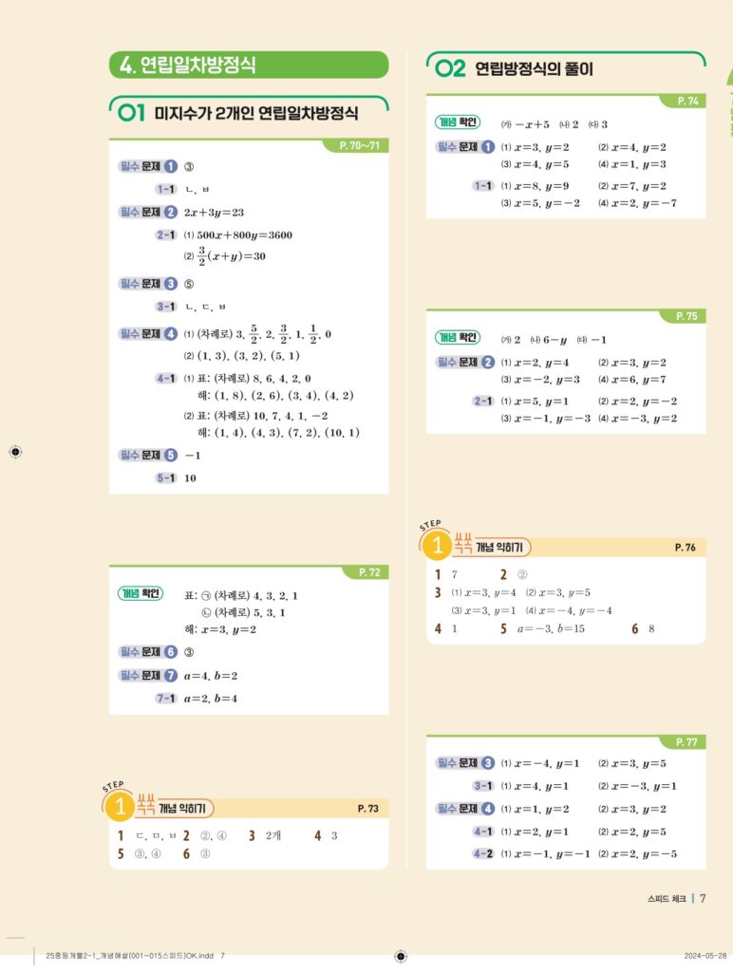
Task: Click the 필수 문제 5 badge
Action: click(148, 455)
